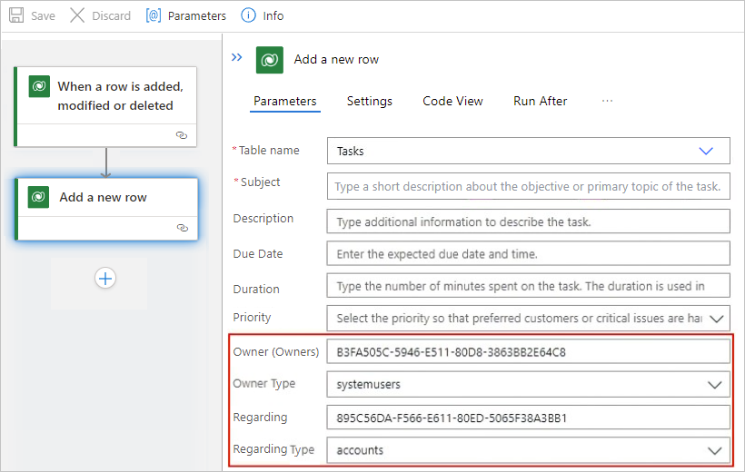Open the Priority dropdown
The image size is (745, 472).
click(716, 319)
